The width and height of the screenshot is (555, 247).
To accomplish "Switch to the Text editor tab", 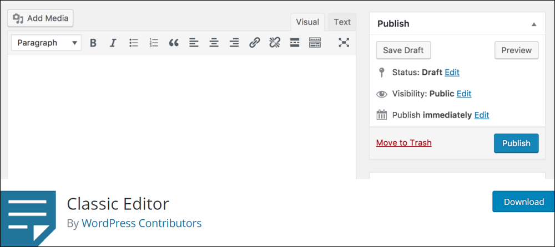I will [x=342, y=22].
